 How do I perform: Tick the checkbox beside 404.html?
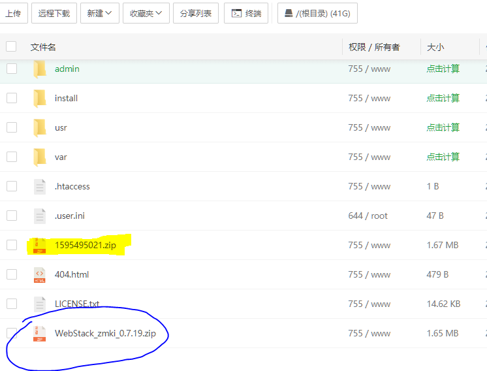pos(12,274)
